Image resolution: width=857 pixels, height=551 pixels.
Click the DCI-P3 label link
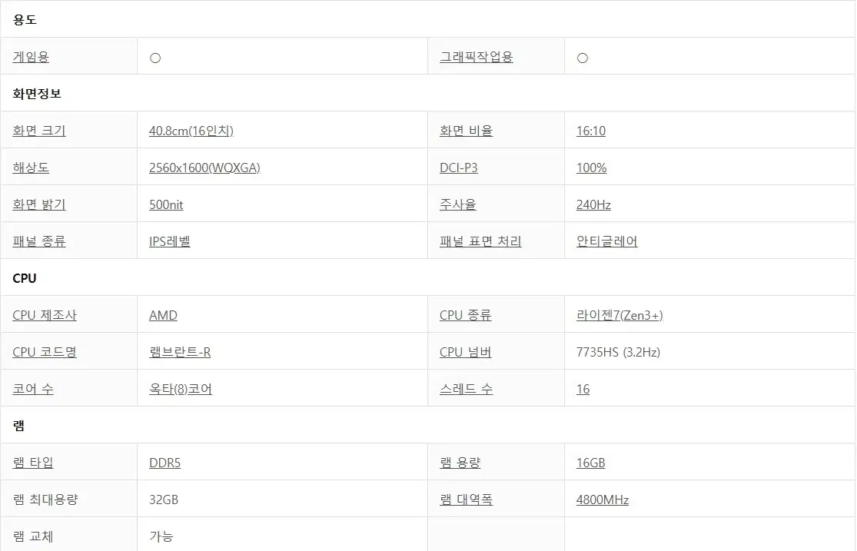point(459,168)
